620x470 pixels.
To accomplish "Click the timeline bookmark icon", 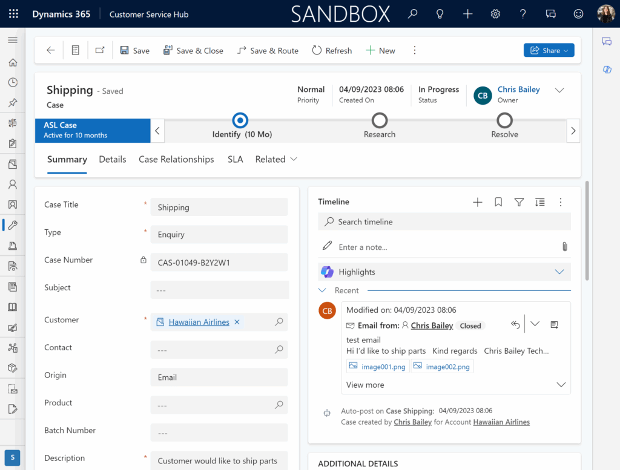I will [498, 202].
